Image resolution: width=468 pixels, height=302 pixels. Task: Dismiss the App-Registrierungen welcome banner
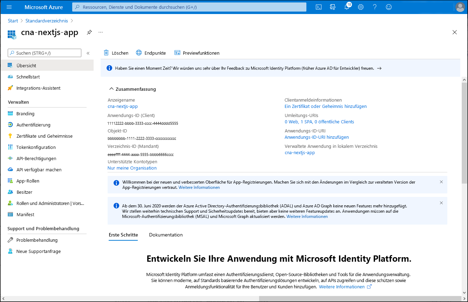[441, 182]
